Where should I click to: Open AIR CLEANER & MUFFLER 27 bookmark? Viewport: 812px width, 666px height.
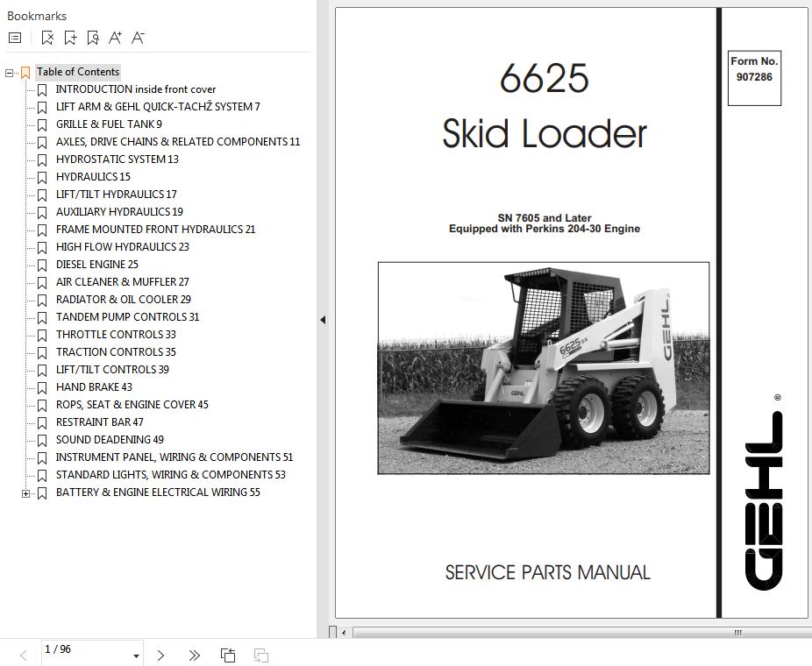click(x=122, y=282)
